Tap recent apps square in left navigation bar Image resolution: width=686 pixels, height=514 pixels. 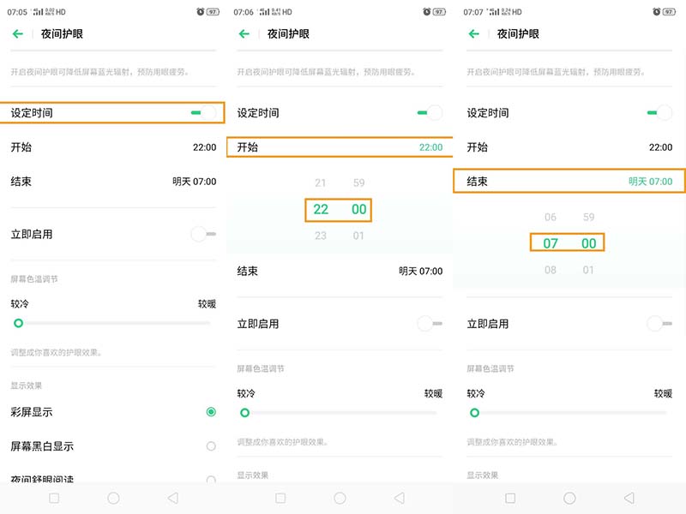pyautogui.click(x=54, y=498)
